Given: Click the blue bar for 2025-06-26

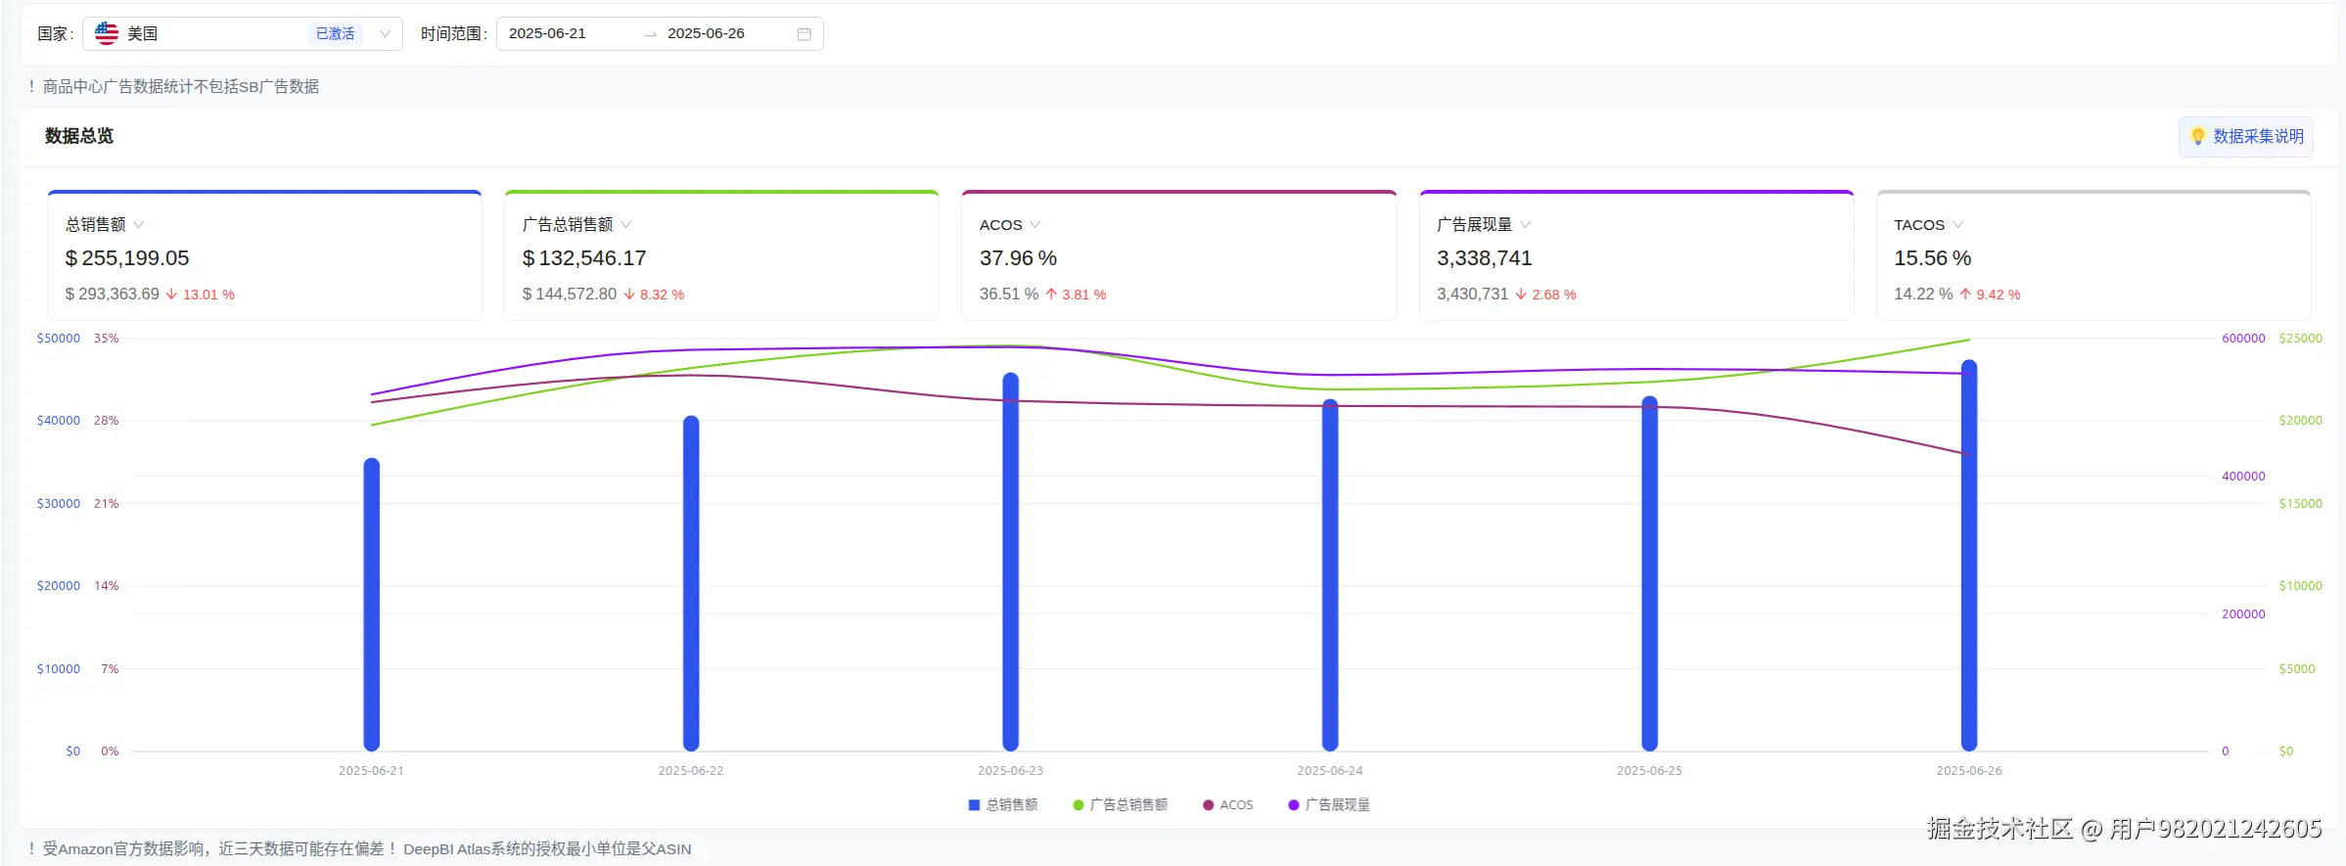Looking at the screenshot, I should click(1969, 556).
